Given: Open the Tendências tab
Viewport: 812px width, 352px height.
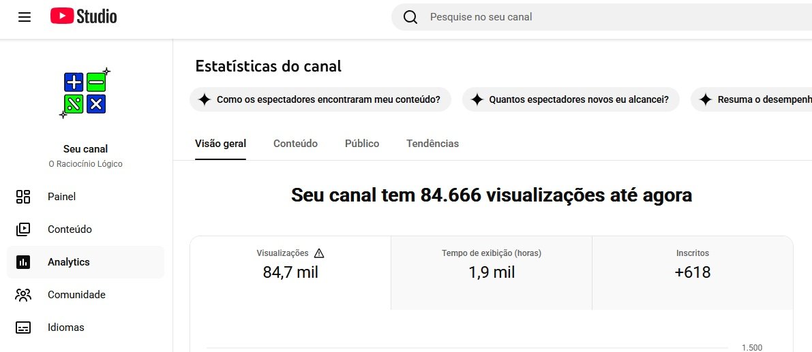Looking at the screenshot, I should pos(432,144).
